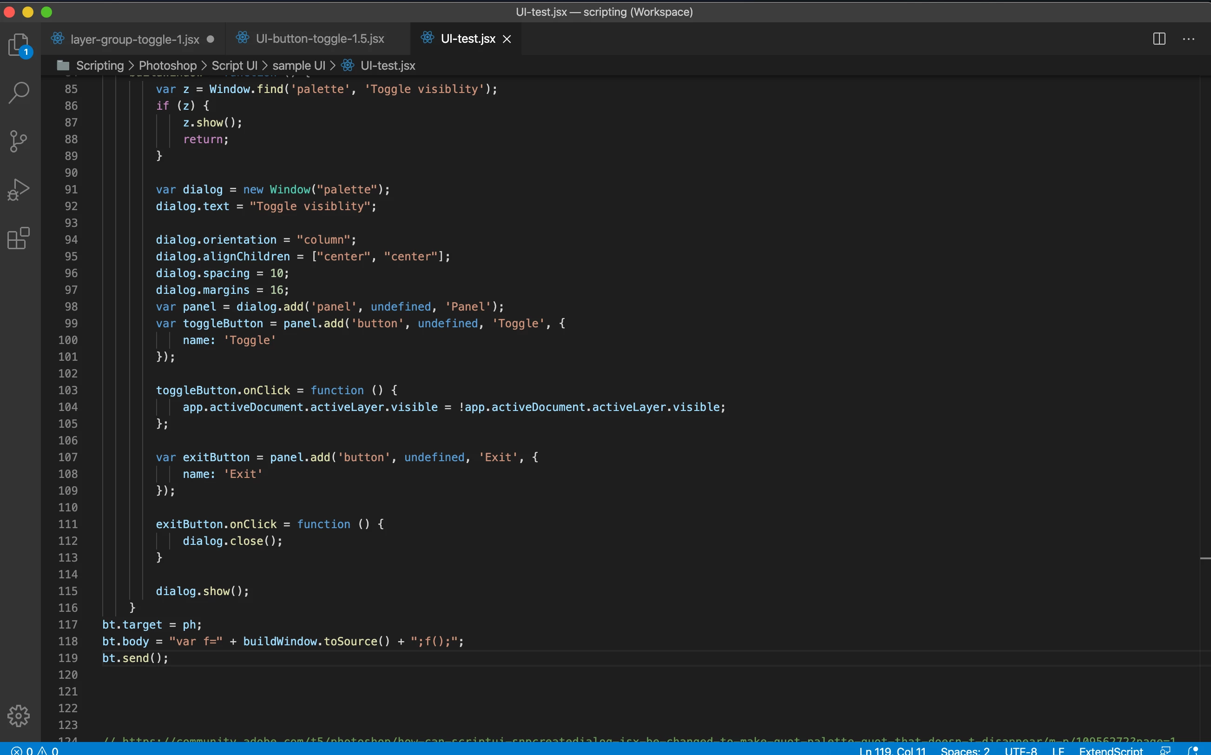This screenshot has width=1211, height=755.
Task: Split the editor to the right
Action: tap(1159, 39)
